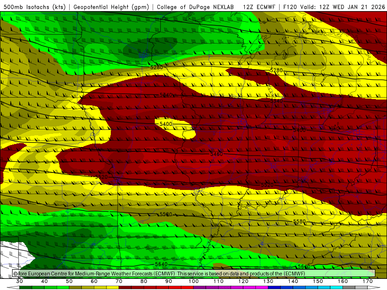Select the dark blue swatch in color bar

click(x=274, y=288)
